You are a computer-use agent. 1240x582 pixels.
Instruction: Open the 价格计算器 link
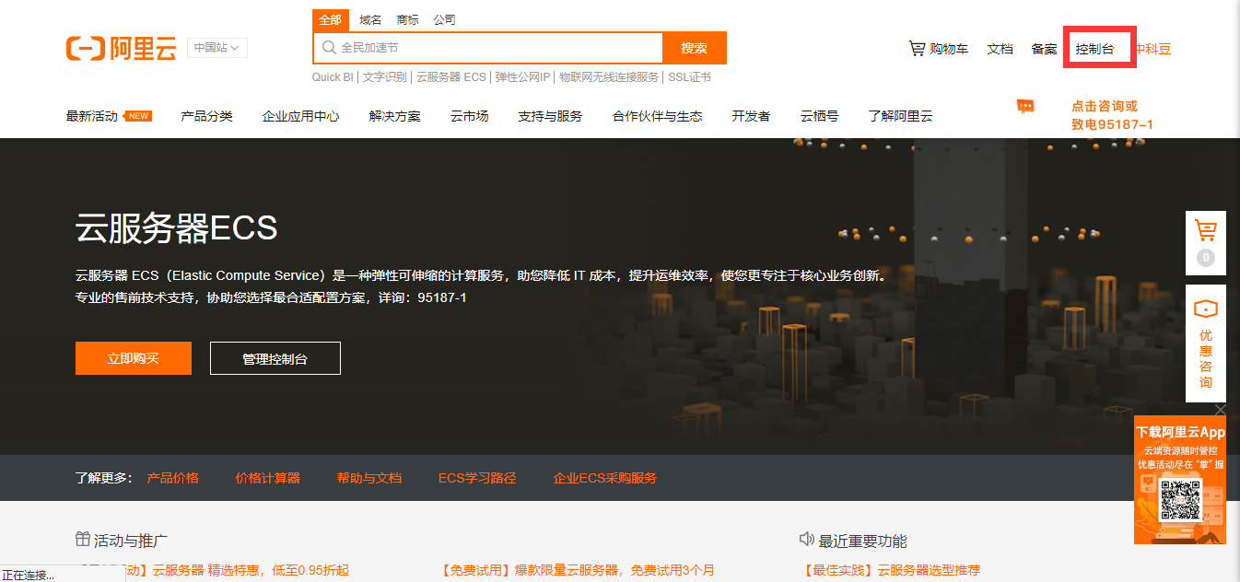click(267, 478)
